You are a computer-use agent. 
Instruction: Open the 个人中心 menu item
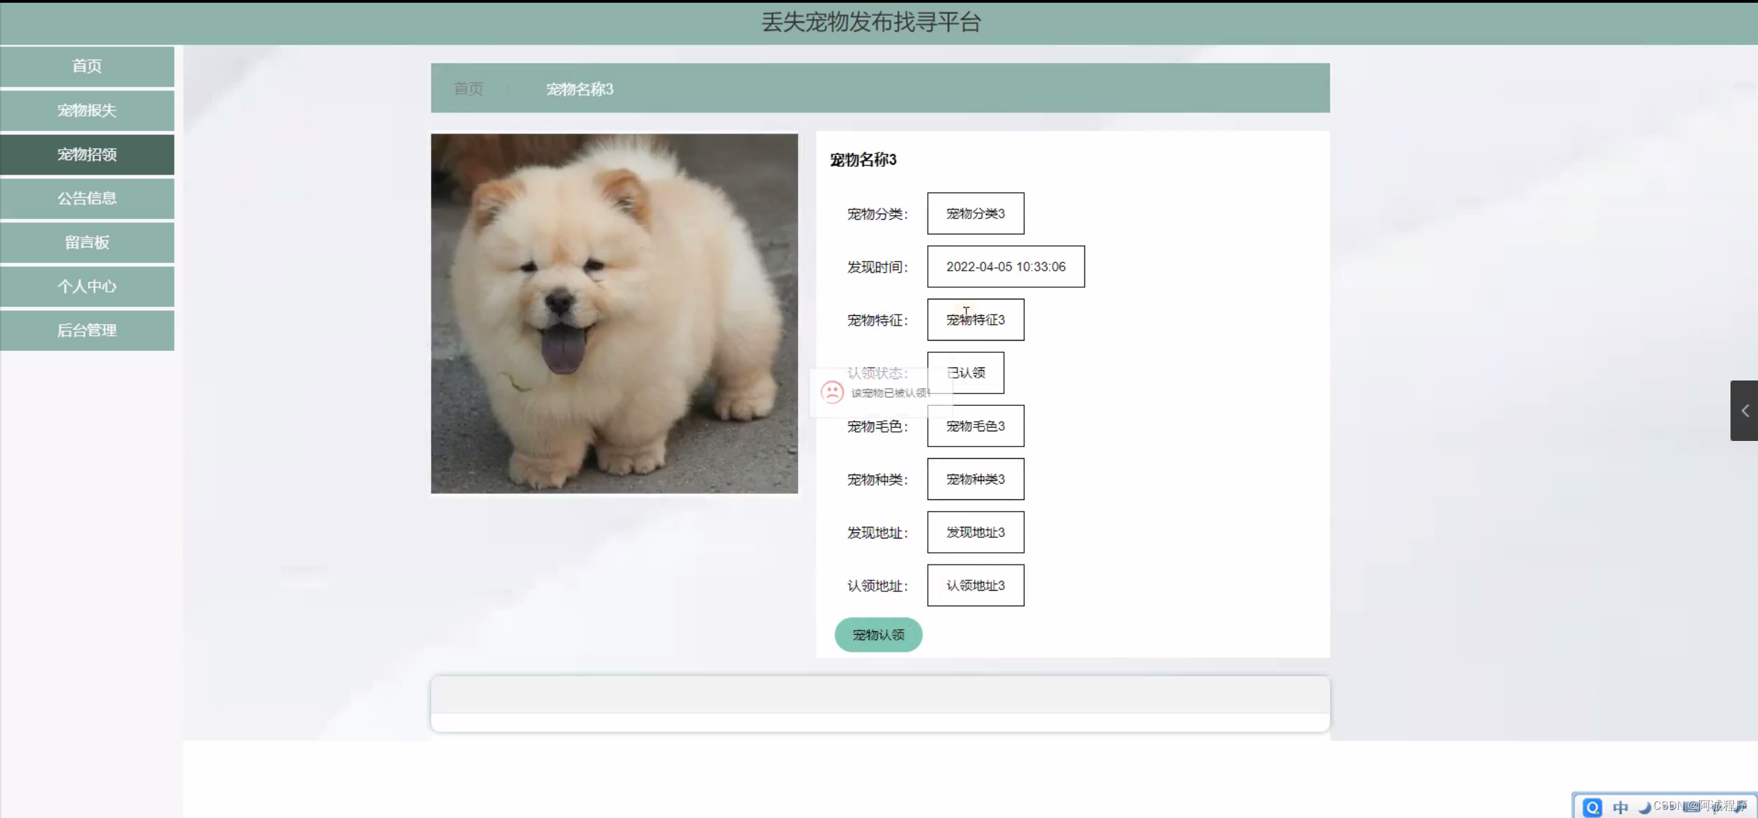[87, 286]
